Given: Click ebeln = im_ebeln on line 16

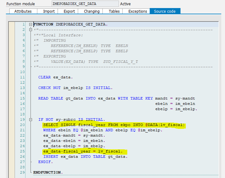Looking at the screenshot, I should coord(175,104).
